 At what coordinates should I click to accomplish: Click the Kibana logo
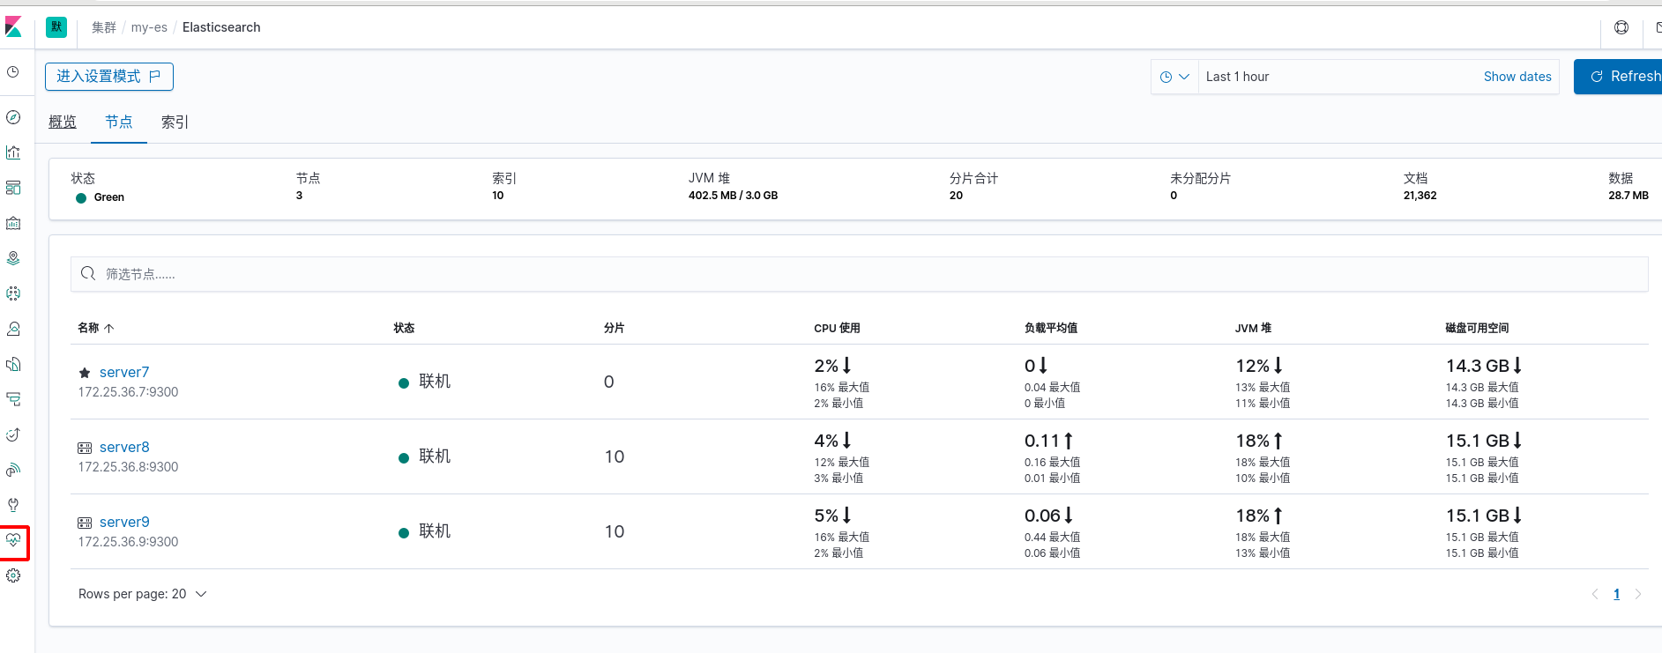click(x=13, y=27)
